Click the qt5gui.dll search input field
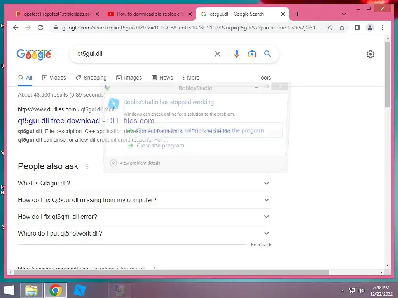The image size is (398, 298). [145, 54]
